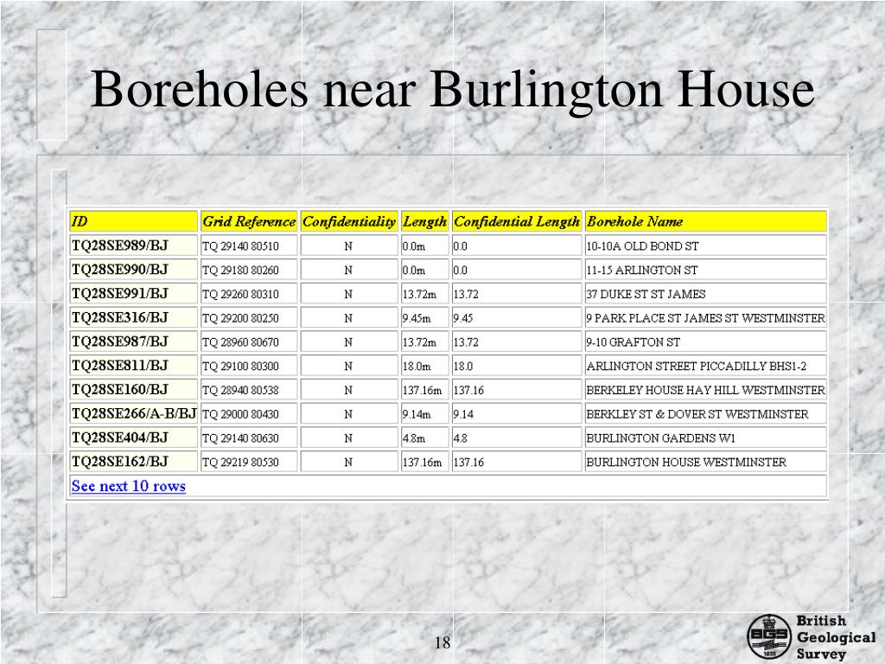Click borehole name BURLINGTON HOUSE WESTMINSTER

686,463
